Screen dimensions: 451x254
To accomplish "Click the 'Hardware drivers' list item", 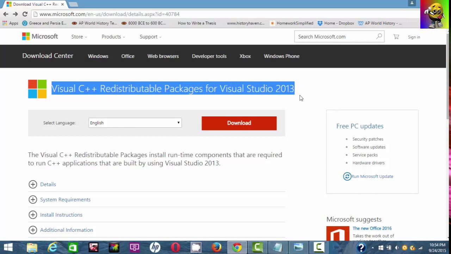I will coord(369,163).
